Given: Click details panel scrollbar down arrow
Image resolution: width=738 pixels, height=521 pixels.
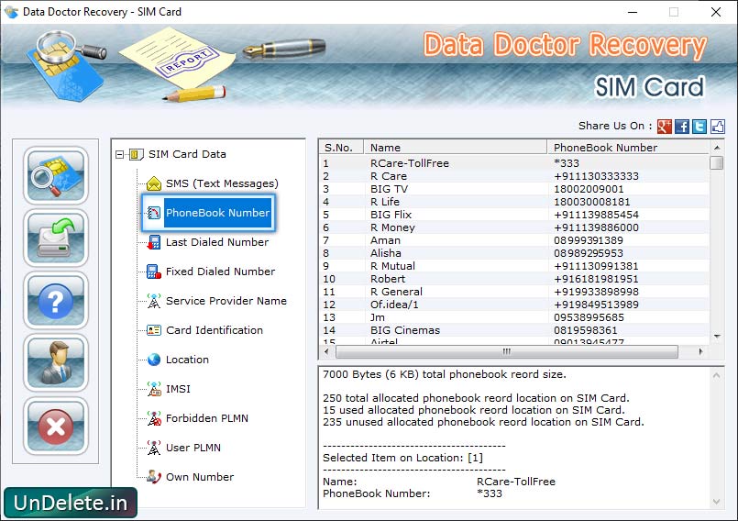Looking at the screenshot, I should (x=716, y=501).
